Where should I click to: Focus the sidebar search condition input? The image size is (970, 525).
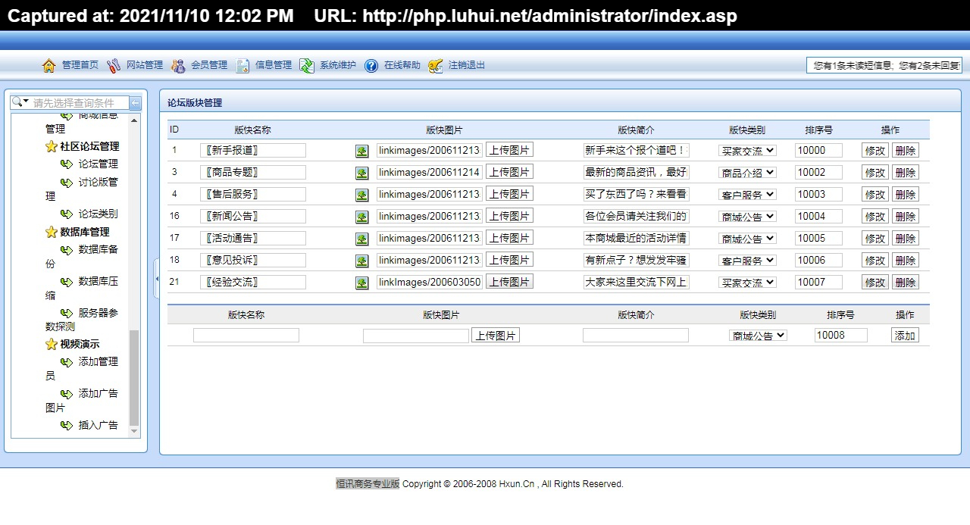coord(80,103)
